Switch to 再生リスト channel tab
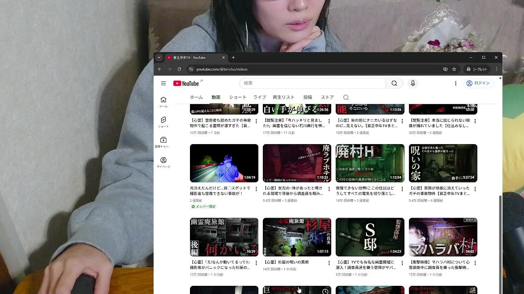 click(284, 97)
